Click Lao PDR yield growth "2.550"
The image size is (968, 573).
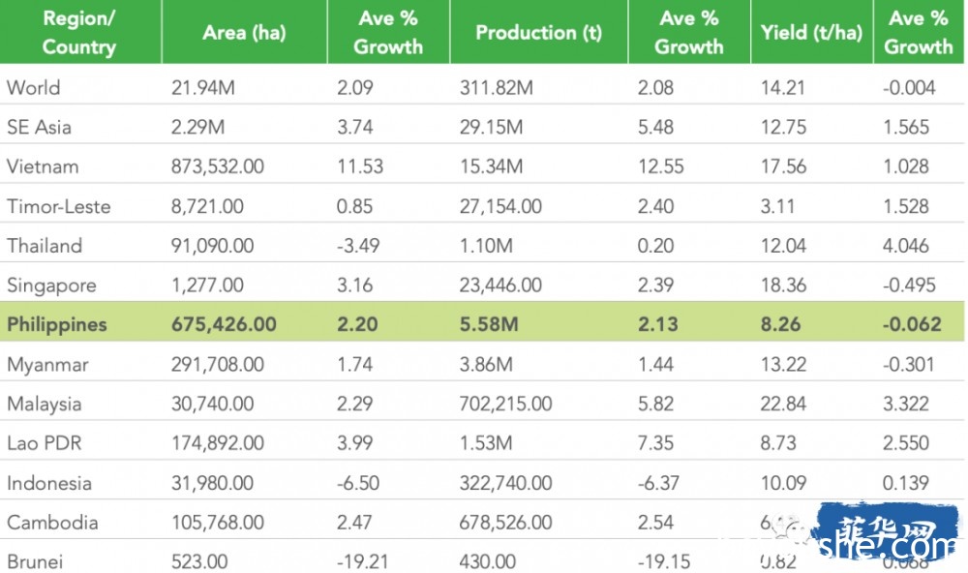tap(906, 443)
